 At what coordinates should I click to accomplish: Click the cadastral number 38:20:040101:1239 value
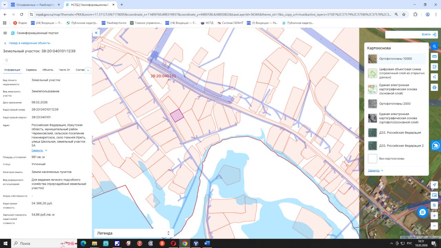[45, 109]
